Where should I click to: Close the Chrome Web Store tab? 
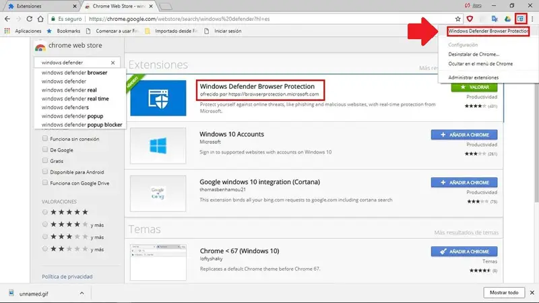pos(151,6)
